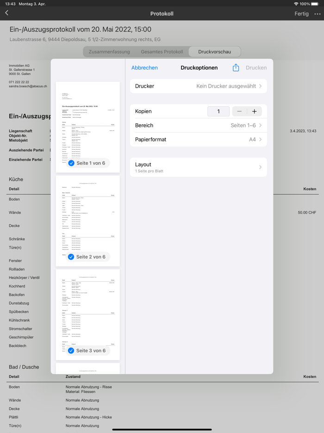Select the page 1 preview thumbnail

(87, 127)
